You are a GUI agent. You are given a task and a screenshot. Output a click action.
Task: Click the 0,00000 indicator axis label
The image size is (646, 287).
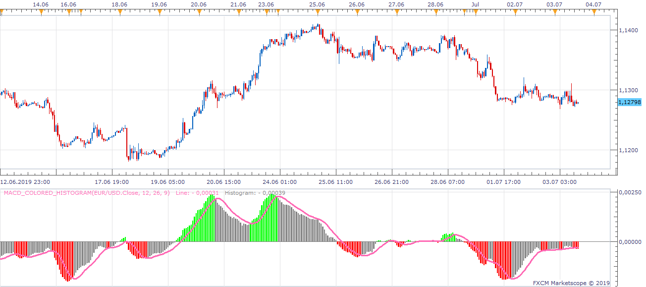(629, 242)
